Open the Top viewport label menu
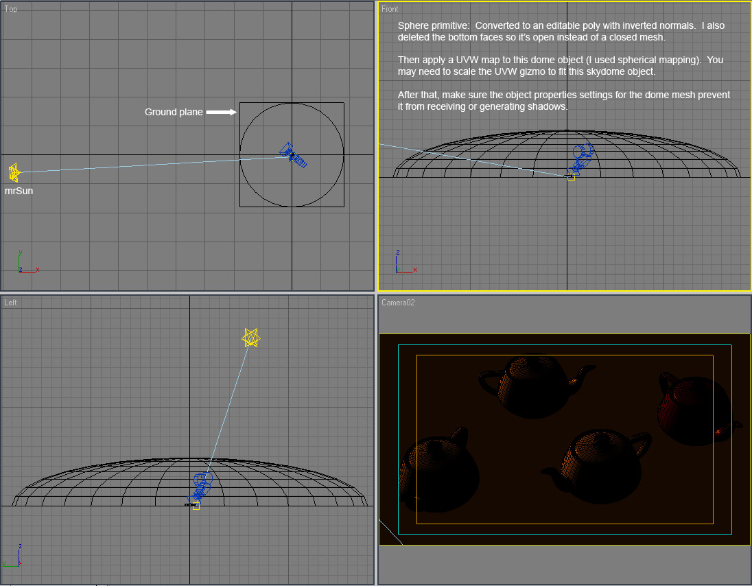Image resolution: width=752 pixels, height=586 pixels. (x=11, y=9)
